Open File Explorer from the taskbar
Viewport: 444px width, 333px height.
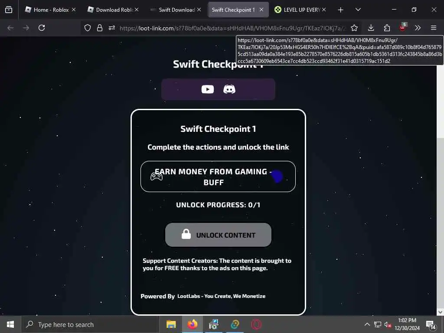click(171, 324)
